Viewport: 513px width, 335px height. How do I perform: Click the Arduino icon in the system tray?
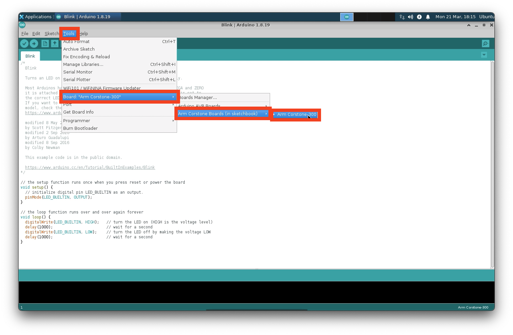pyautogui.click(x=347, y=17)
